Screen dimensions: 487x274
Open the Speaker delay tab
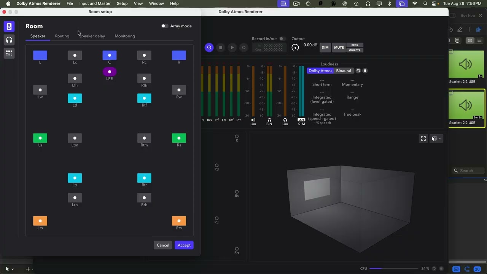[92, 36]
